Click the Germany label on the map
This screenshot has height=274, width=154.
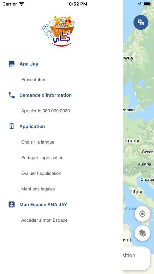[131, 141]
